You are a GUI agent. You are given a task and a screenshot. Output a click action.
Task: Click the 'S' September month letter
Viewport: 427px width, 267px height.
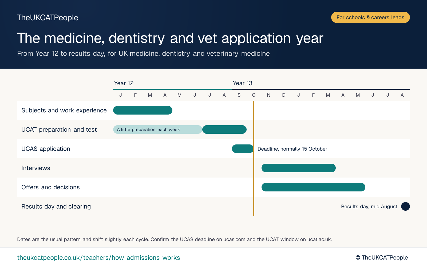[x=239, y=95]
